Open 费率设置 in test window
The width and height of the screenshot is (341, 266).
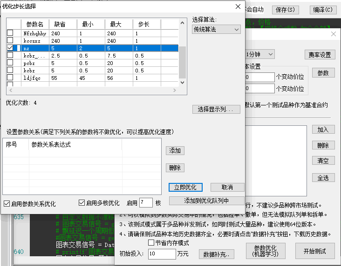point(320,55)
